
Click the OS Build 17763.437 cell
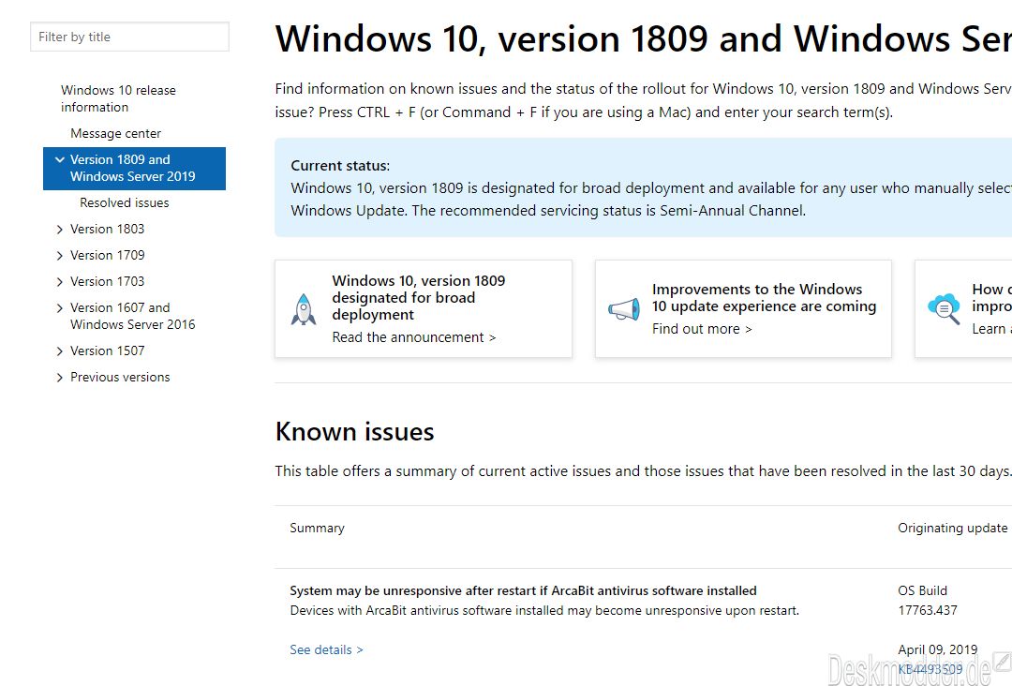tap(928, 600)
